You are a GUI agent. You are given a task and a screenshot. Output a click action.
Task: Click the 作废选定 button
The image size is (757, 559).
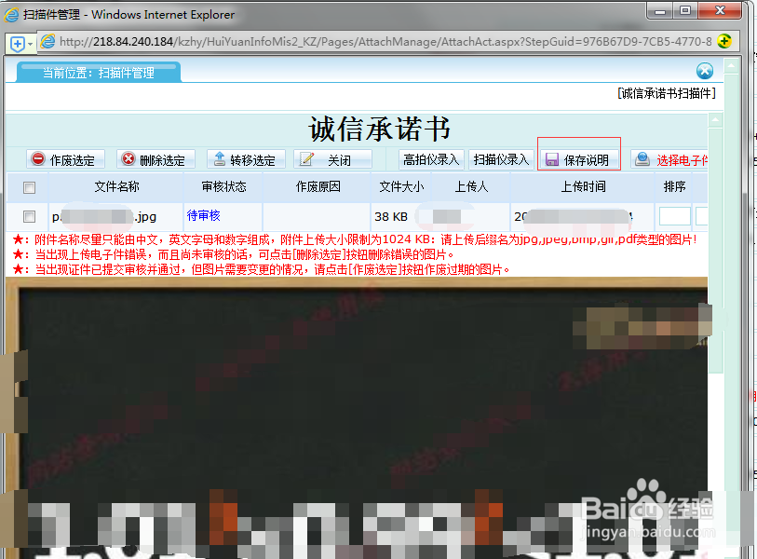65,159
